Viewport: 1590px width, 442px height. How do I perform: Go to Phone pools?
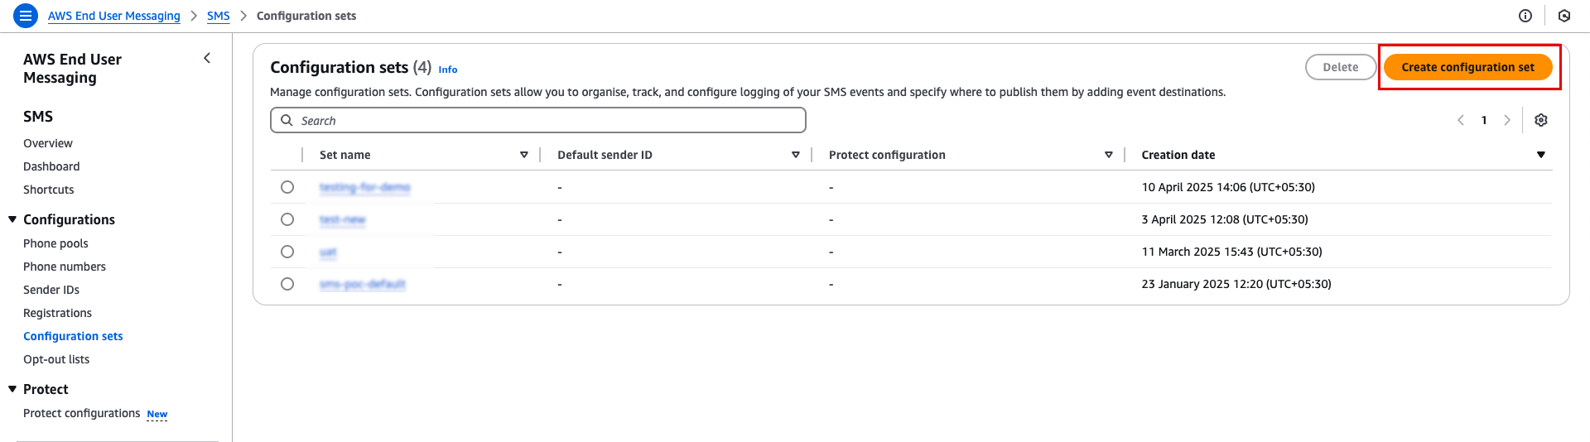coord(55,243)
